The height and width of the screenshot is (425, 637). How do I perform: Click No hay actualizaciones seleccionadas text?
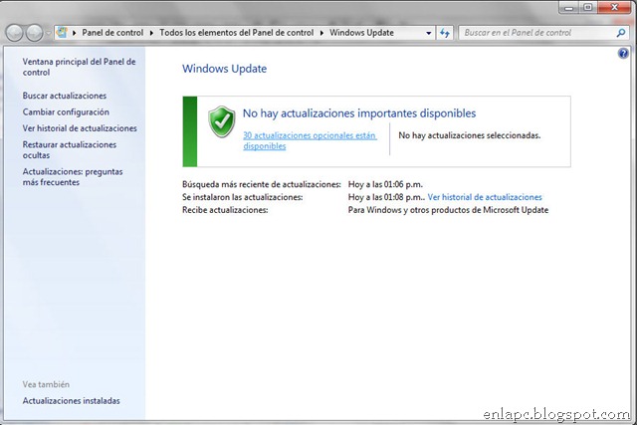point(469,135)
